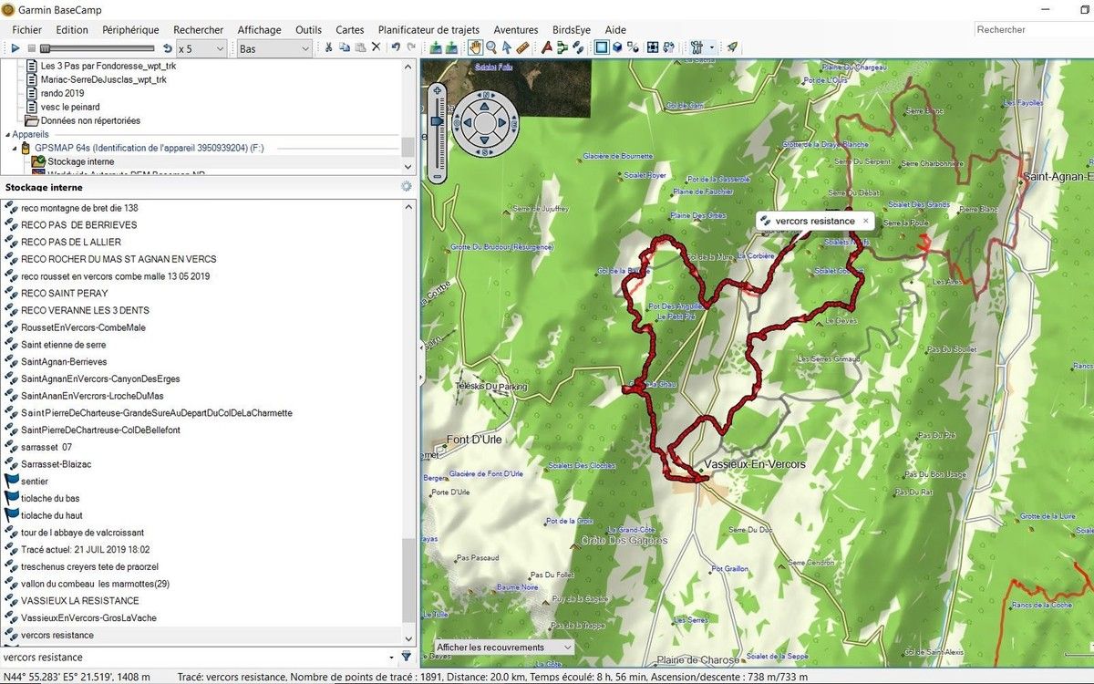
Task: Select the Measure ruler tool
Action: [522, 47]
